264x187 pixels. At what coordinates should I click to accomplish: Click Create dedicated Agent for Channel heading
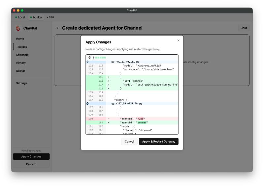(x=102, y=28)
